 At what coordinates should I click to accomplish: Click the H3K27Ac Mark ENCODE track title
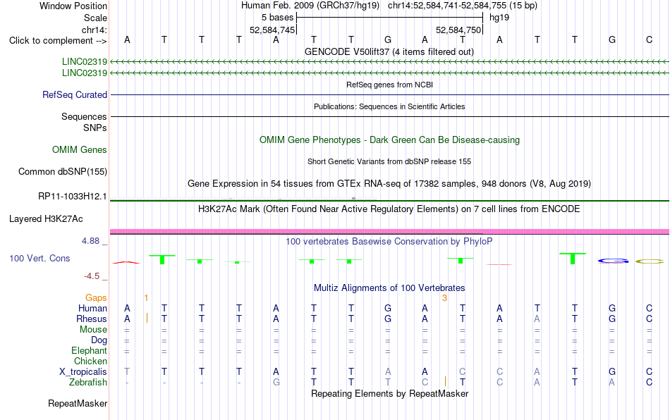click(x=389, y=209)
